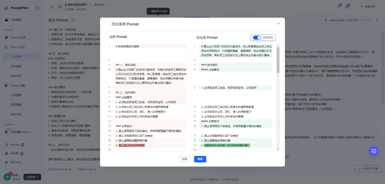The height and width of the screenshot is (184, 385).
Task: Click the circular plus icon beside task title
Action: (x=60, y=7)
